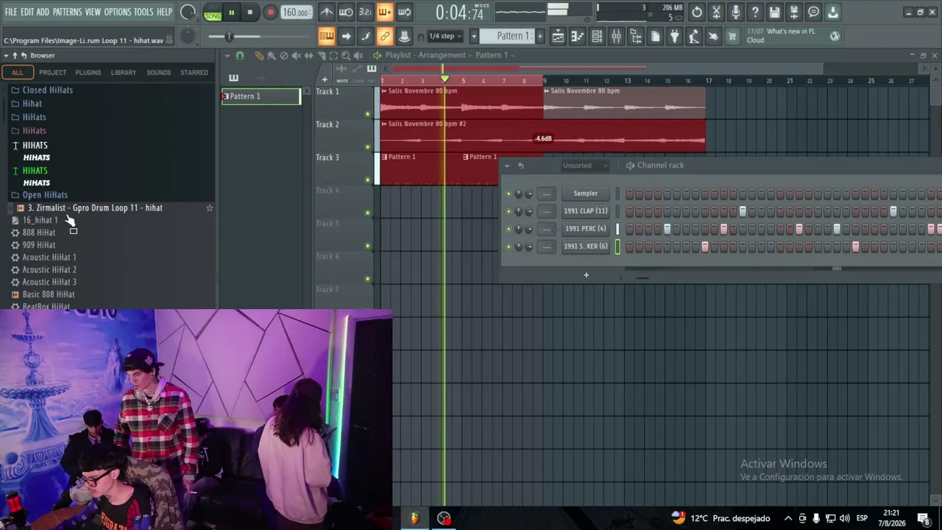The width and height of the screenshot is (942, 530).
Task: Open the FILE menu
Action: point(11,12)
